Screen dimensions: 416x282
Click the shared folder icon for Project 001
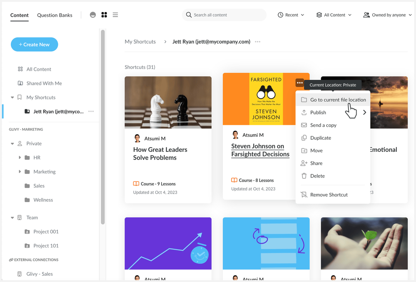pos(27,232)
